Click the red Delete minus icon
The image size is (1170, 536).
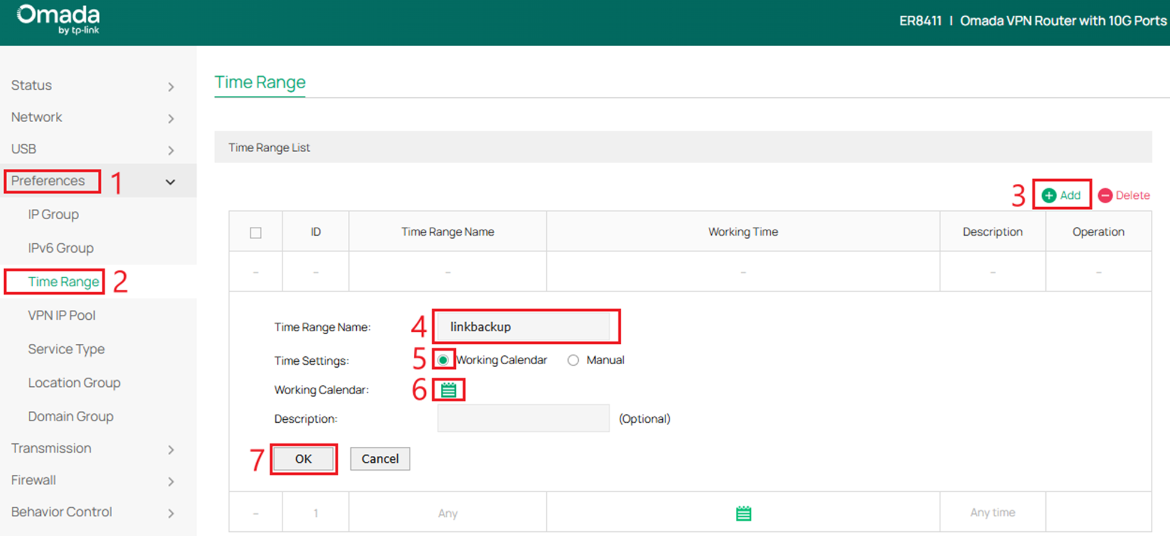1105,195
